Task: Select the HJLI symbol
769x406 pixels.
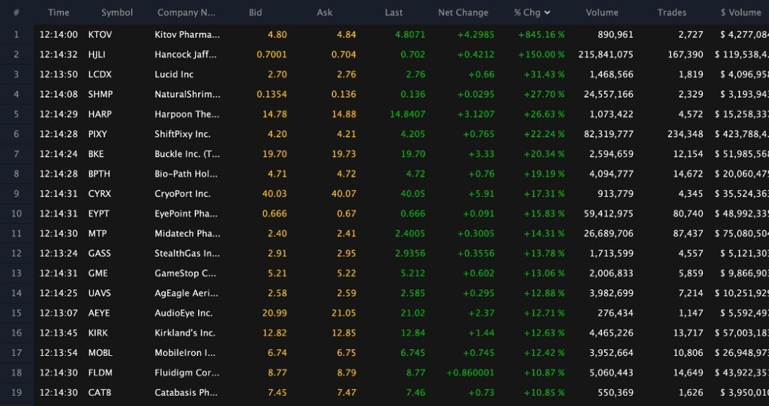Action: [96, 55]
